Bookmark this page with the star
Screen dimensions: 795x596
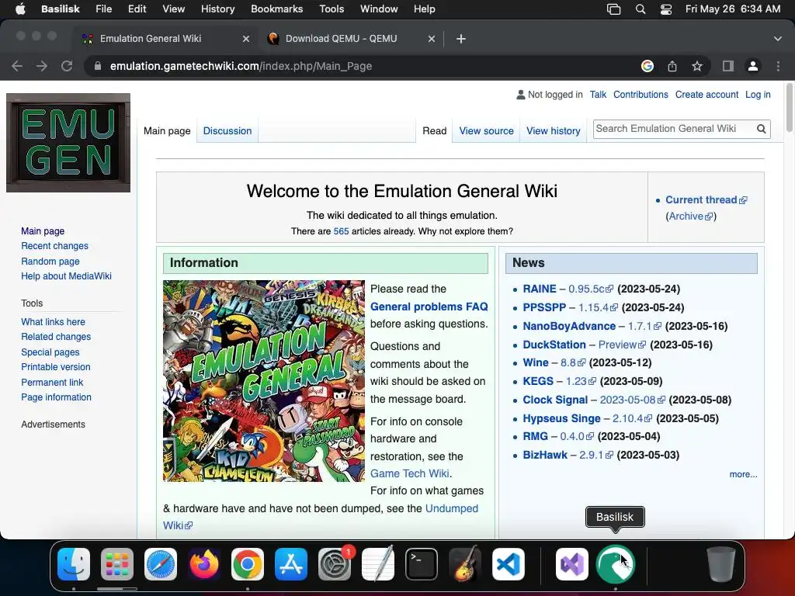[x=697, y=67]
